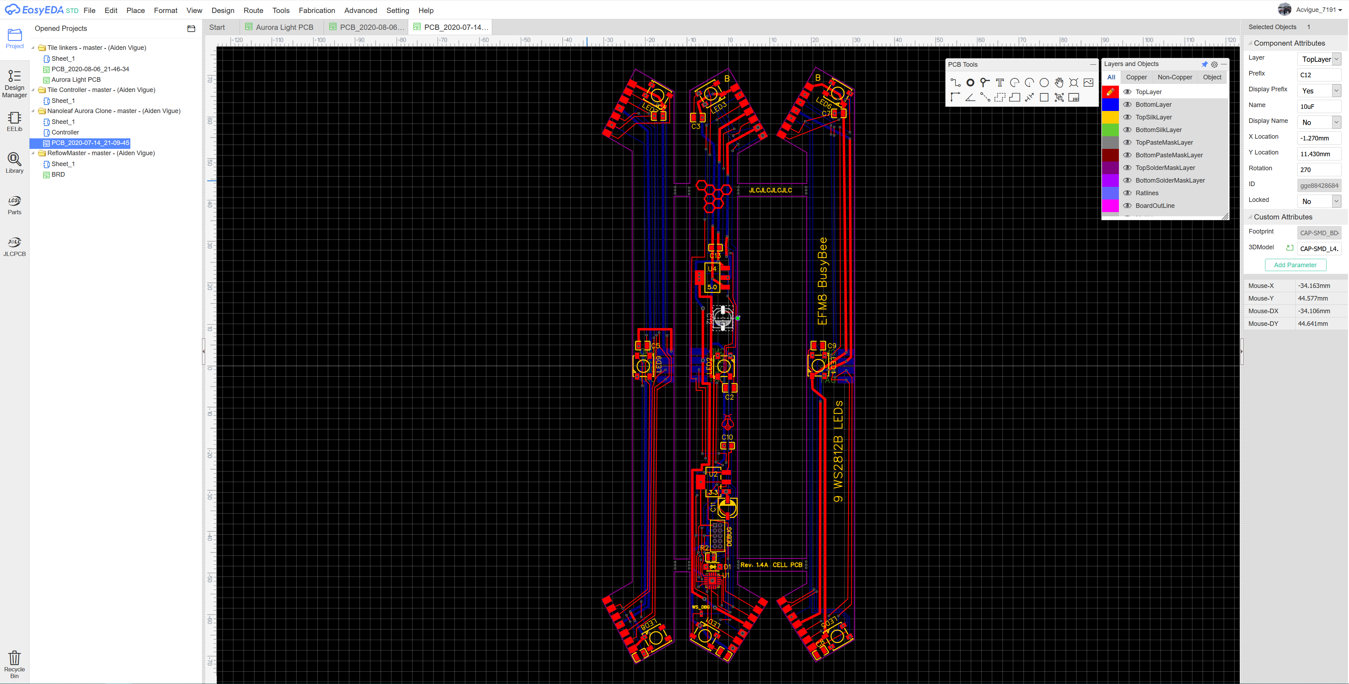The image size is (1349, 684).
Task: Select the Track routing tool
Action: [x=955, y=82]
